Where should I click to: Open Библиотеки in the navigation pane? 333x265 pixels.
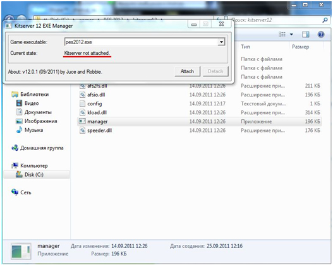point(34,95)
